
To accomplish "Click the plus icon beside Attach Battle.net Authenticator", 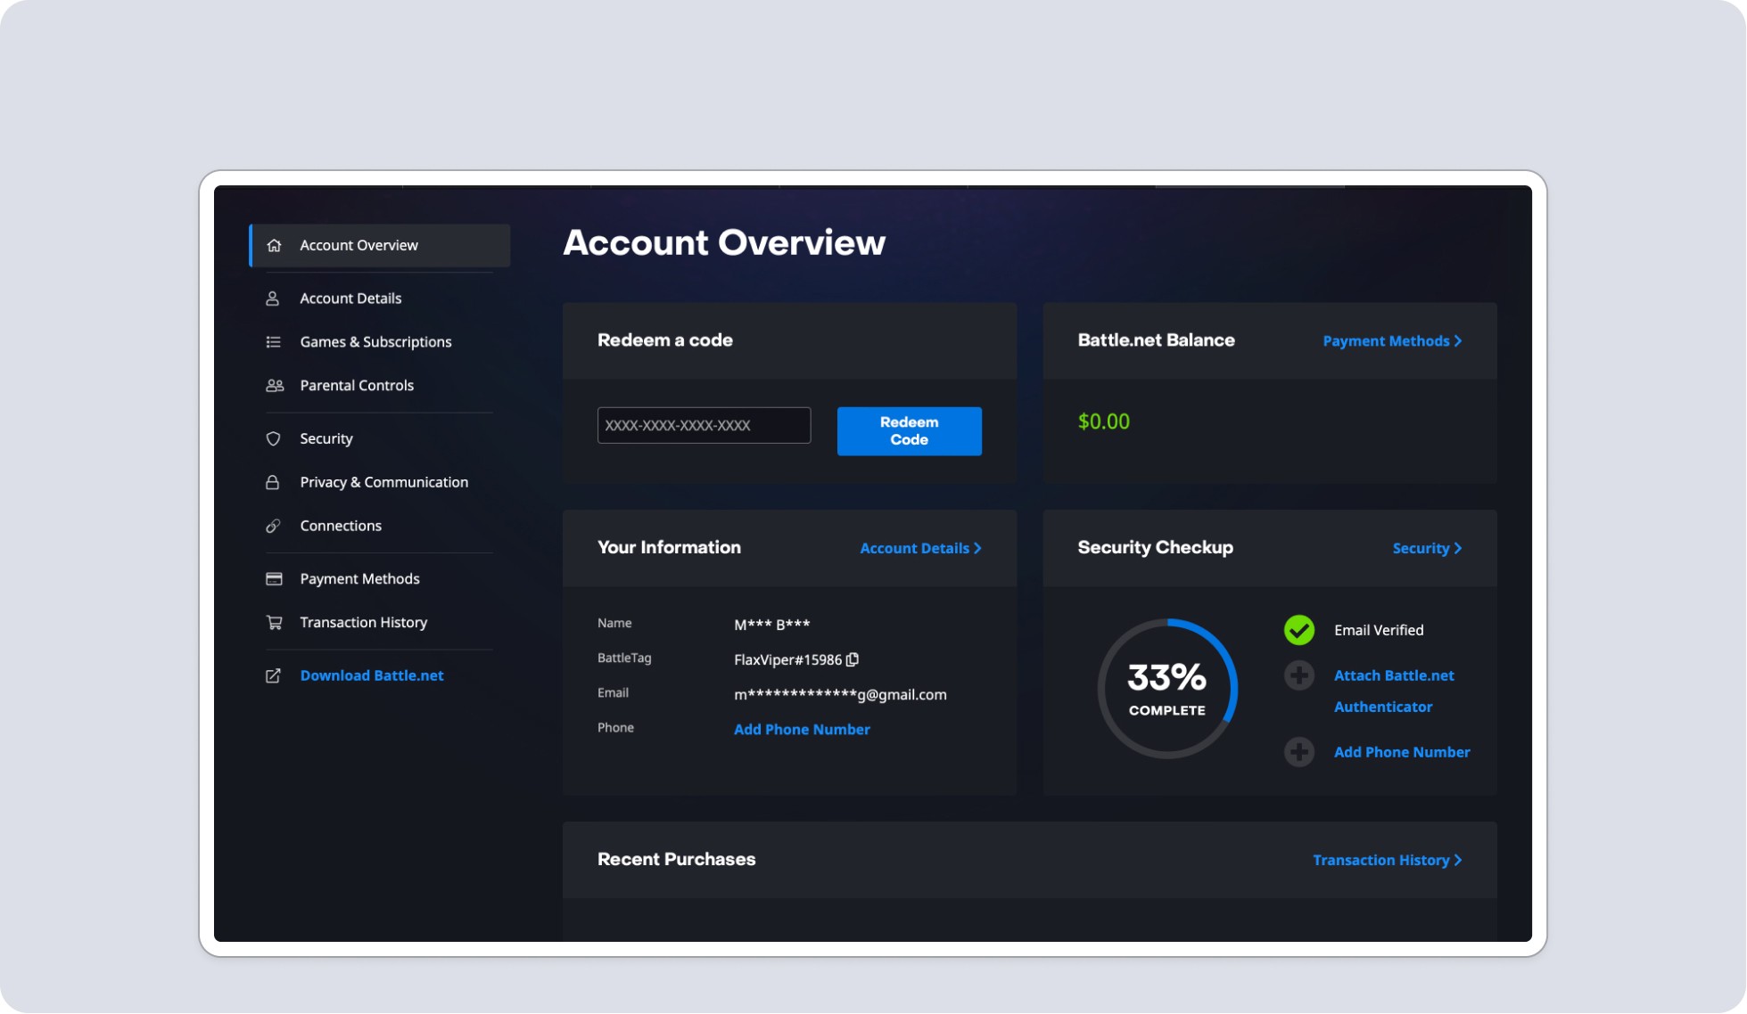I will 1299,675.
